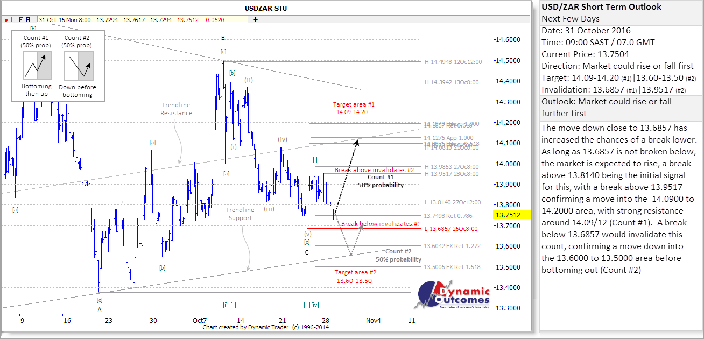
Task: Click the 'Trendline Resistance' annotation
Action: [176, 109]
